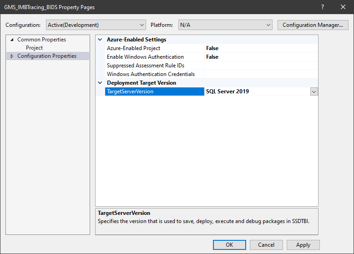
Task: Collapse the Azure-Enabled Settings section
Action: tap(100, 40)
